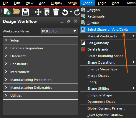Open the Logic menu
Viewport: 136px width, 118px height.
tap(102, 3)
